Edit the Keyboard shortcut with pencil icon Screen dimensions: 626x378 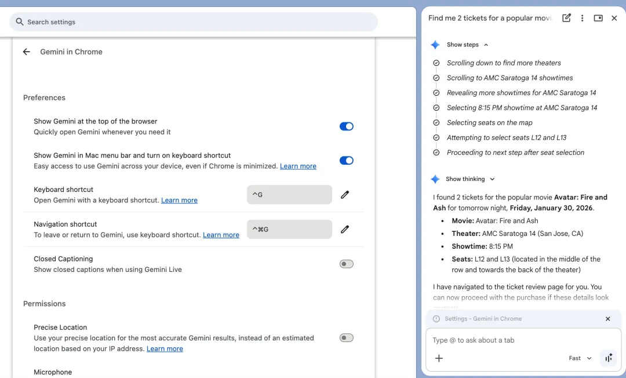click(345, 195)
